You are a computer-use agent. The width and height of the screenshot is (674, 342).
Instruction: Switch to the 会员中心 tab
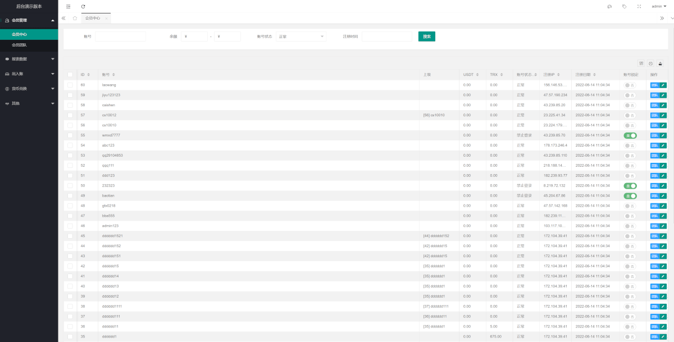(93, 18)
